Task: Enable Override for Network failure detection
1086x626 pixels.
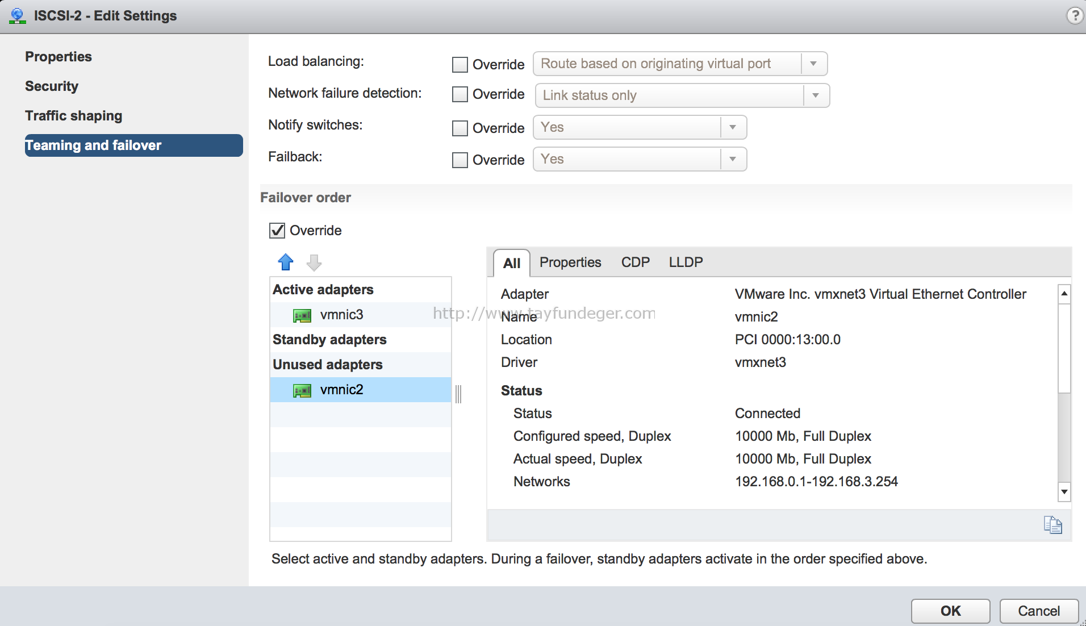Action: pyautogui.click(x=460, y=94)
